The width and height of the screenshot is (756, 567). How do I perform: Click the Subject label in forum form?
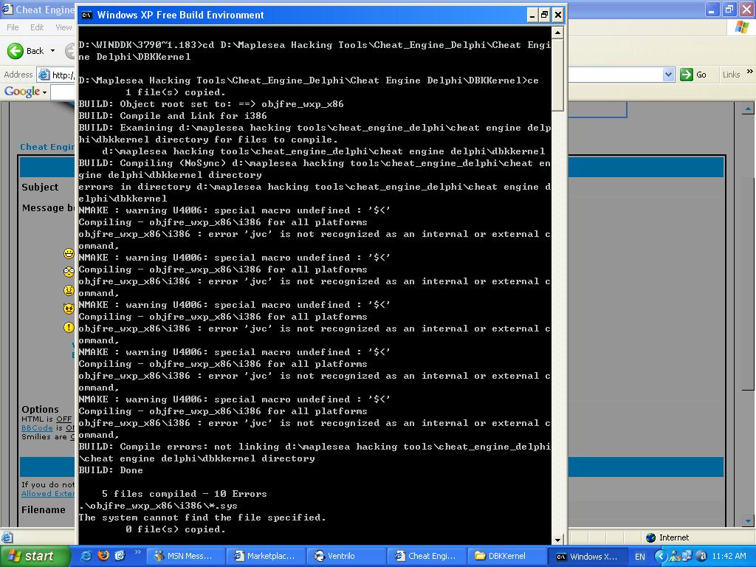tap(40, 187)
